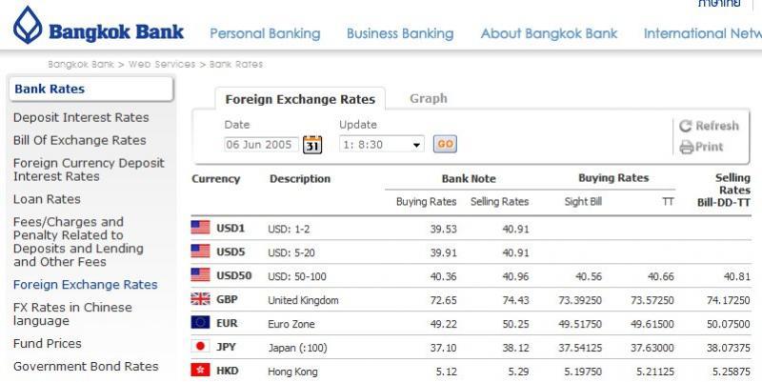Open Deposit Interest Rates link
762x382 pixels.
[x=81, y=117]
